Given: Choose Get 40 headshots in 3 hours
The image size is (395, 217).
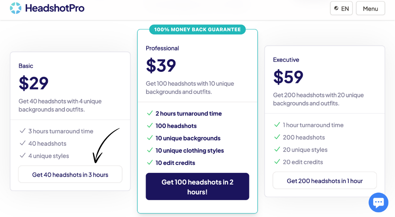Looking at the screenshot, I should pyautogui.click(x=70, y=174).
